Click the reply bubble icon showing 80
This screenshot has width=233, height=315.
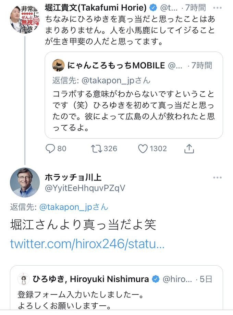tap(51, 149)
